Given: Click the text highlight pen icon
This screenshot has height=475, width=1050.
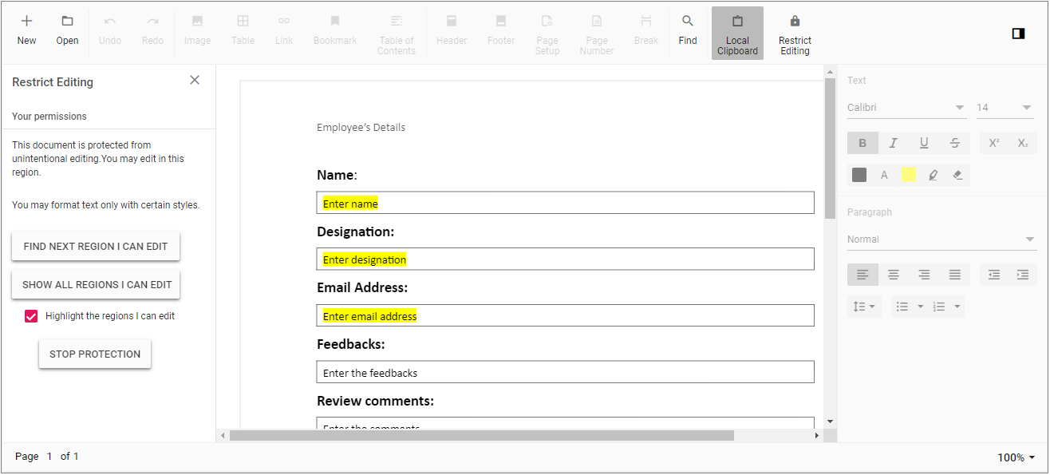Looking at the screenshot, I should pyautogui.click(x=933, y=175).
